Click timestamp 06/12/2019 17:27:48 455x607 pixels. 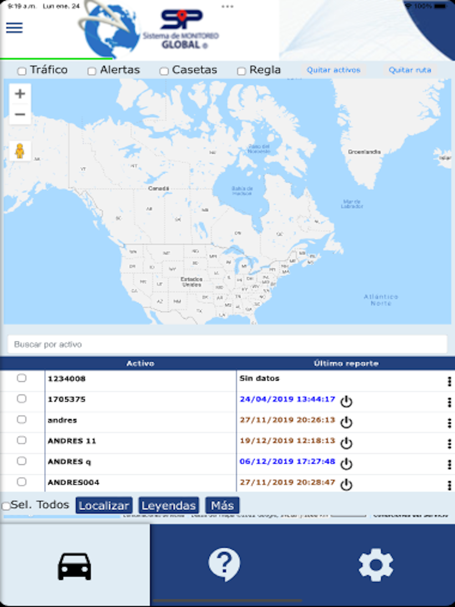(x=287, y=461)
